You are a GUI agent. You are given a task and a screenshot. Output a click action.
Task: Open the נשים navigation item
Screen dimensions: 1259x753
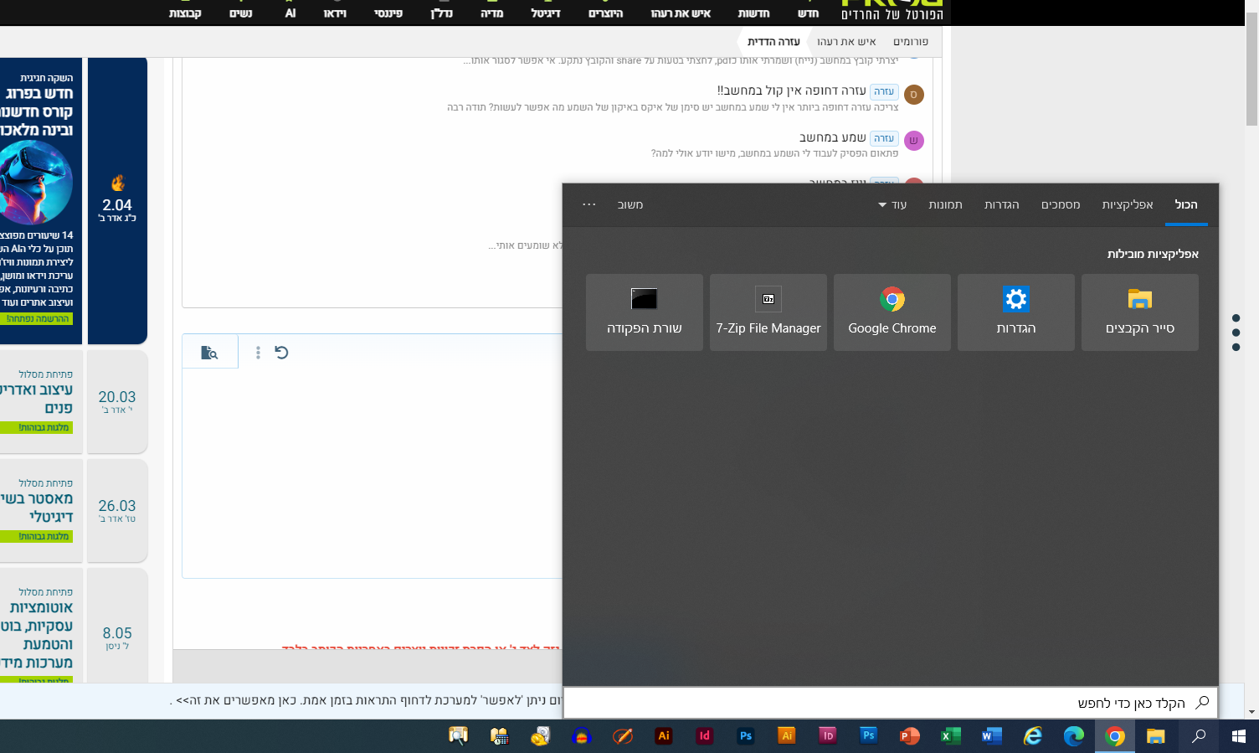(241, 13)
